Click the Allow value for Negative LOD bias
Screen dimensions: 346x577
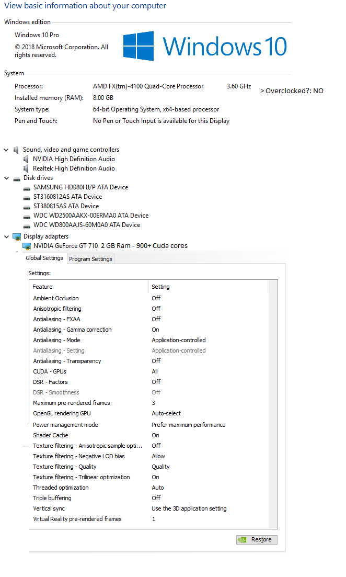click(x=158, y=456)
